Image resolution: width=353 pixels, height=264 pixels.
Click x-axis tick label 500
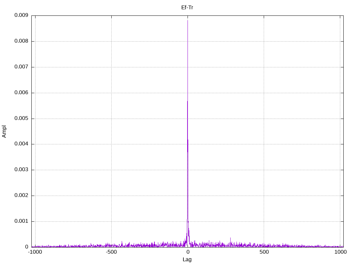[264, 252]
